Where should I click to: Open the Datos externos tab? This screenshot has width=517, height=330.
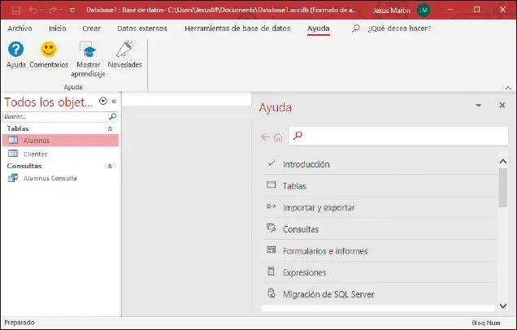click(141, 28)
